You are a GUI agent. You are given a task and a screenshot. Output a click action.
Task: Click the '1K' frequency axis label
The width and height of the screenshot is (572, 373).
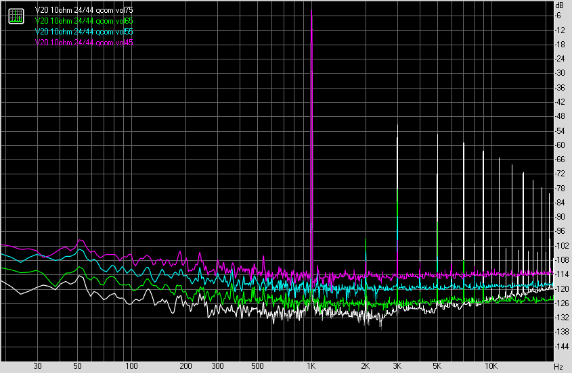(x=311, y=366)
